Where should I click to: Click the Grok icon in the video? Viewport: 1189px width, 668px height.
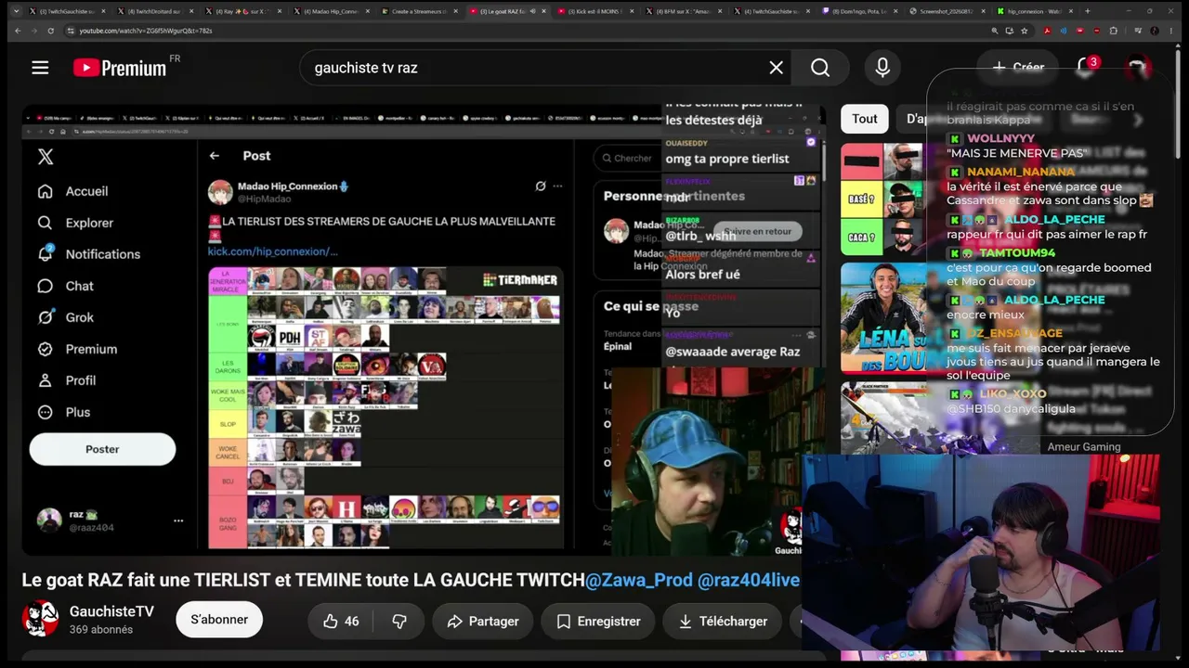[45, 317]
